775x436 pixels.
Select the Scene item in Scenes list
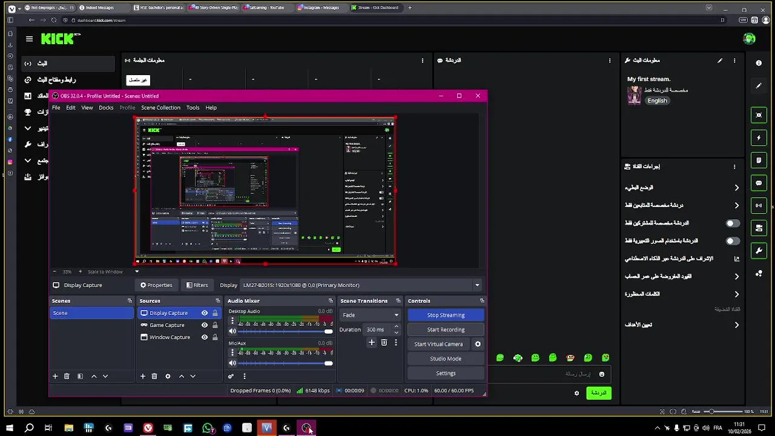tap(91, 313)
